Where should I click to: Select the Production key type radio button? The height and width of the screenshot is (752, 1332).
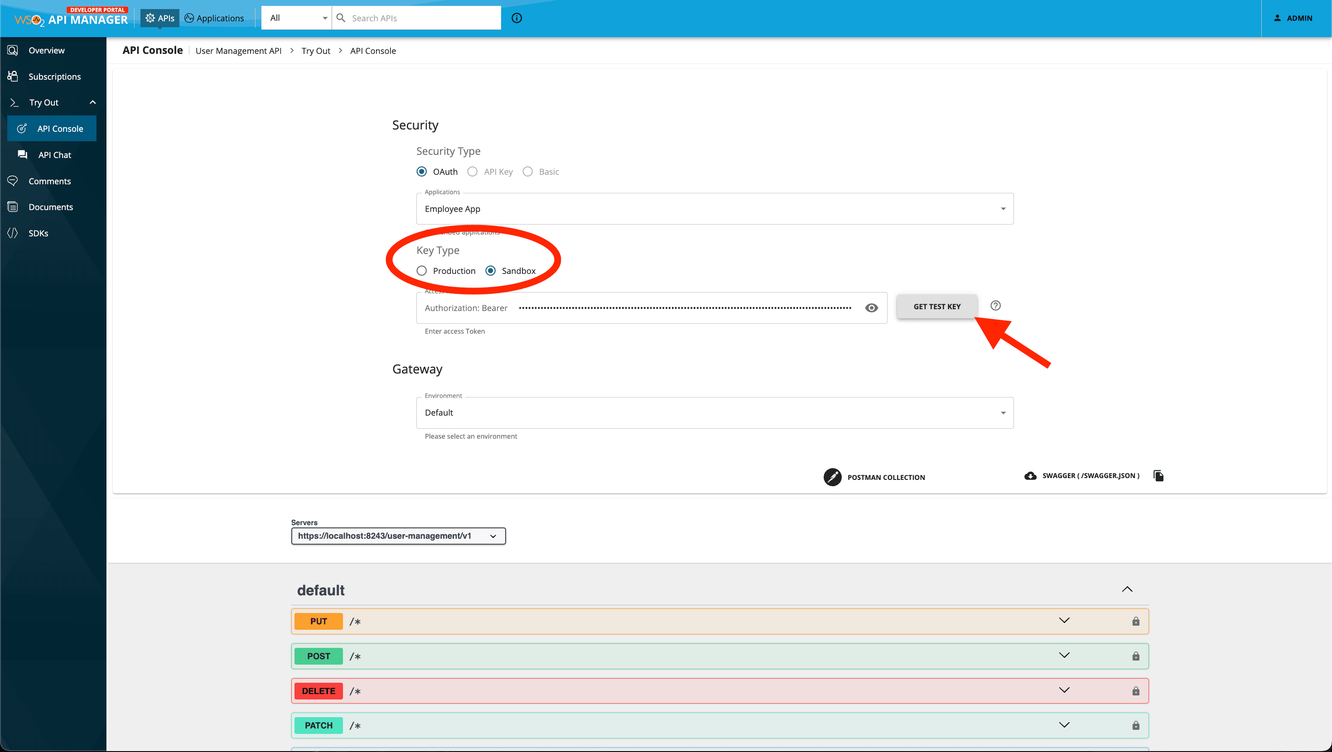(x=421, y=271)
